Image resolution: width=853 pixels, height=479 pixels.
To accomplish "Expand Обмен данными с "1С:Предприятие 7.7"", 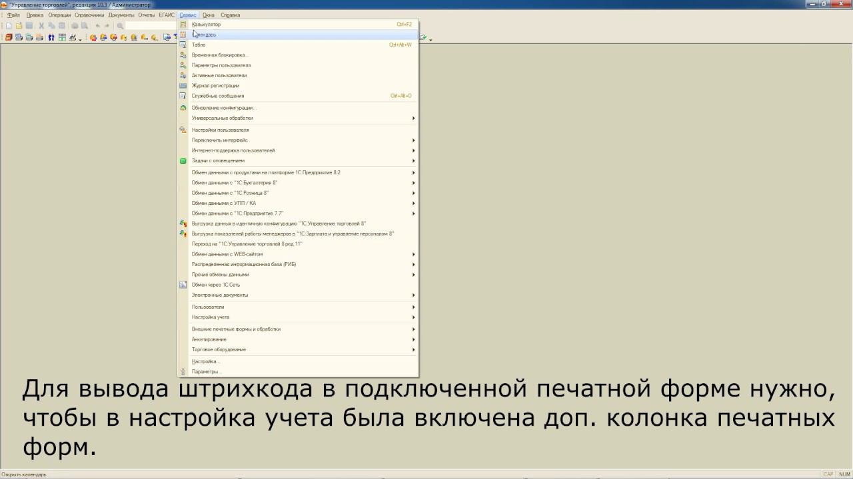I will point(298,214).
